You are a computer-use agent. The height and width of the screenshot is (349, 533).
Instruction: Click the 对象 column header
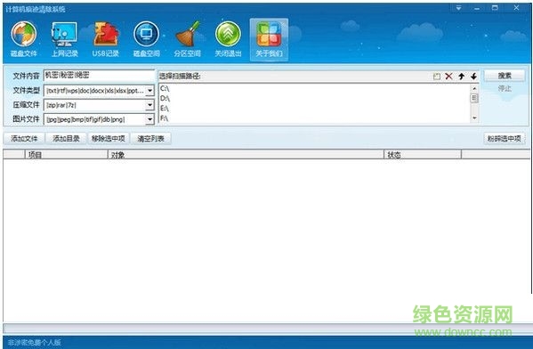coord(246,155)
